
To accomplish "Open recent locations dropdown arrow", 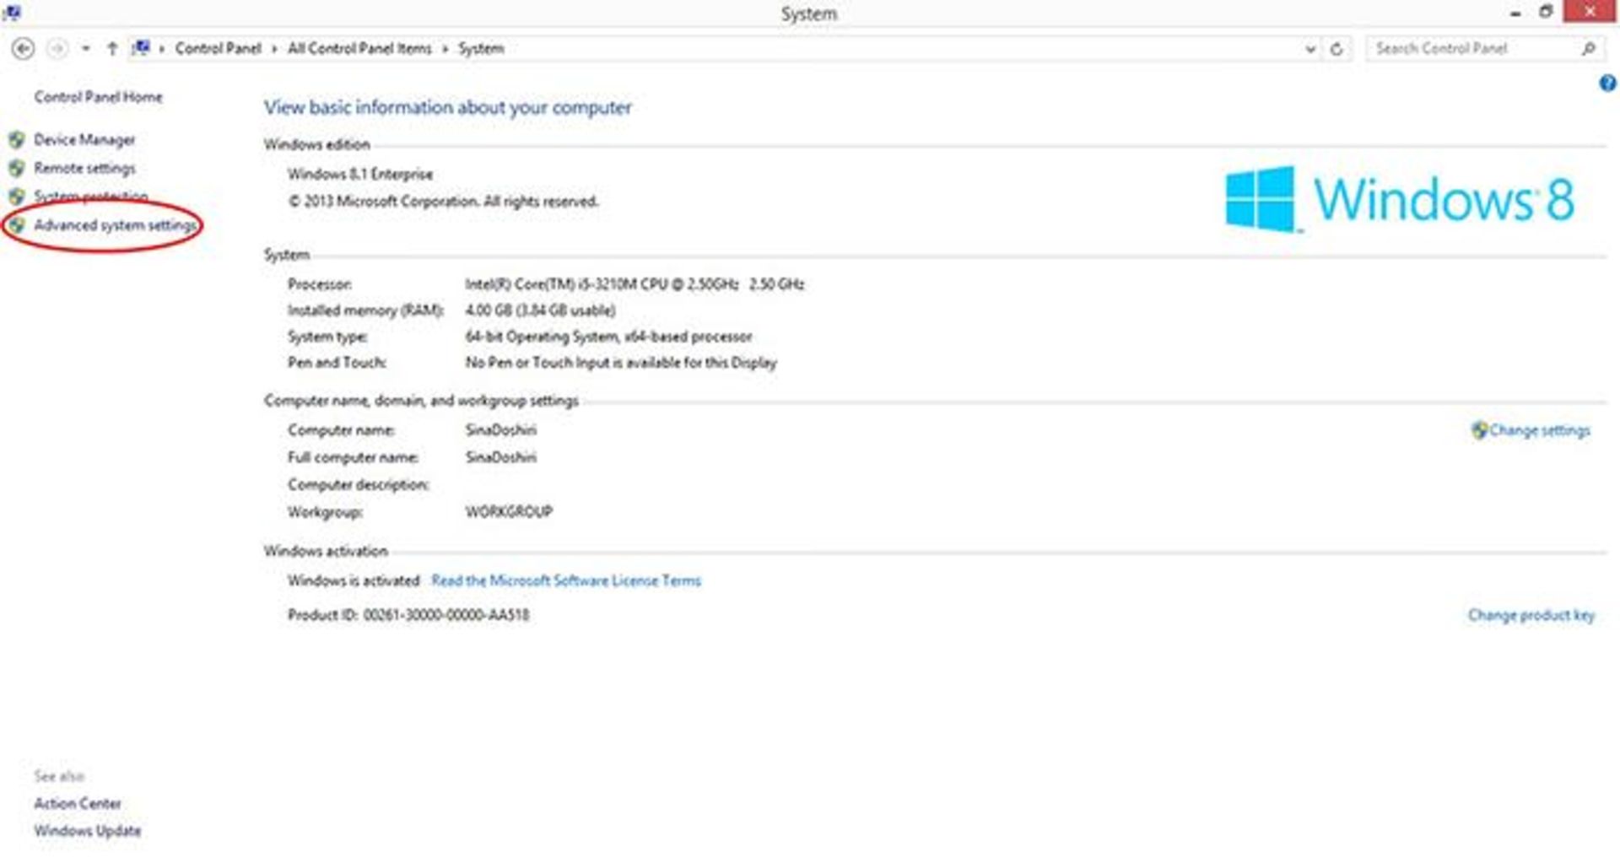I will pyautogui.click(x=85, y=49).
